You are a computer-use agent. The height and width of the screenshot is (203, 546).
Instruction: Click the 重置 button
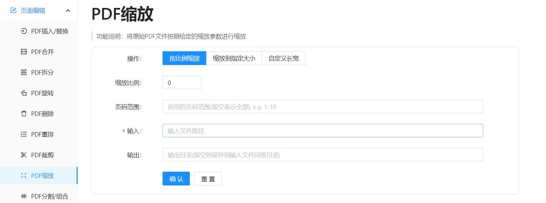[208, 179]
